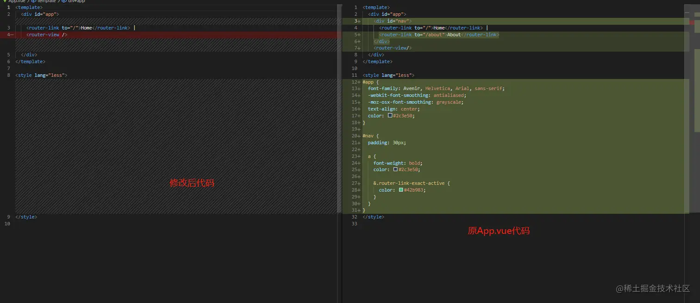Click right pane opening '<template>' tag
The image size is (700, 303).
[376, 7]
